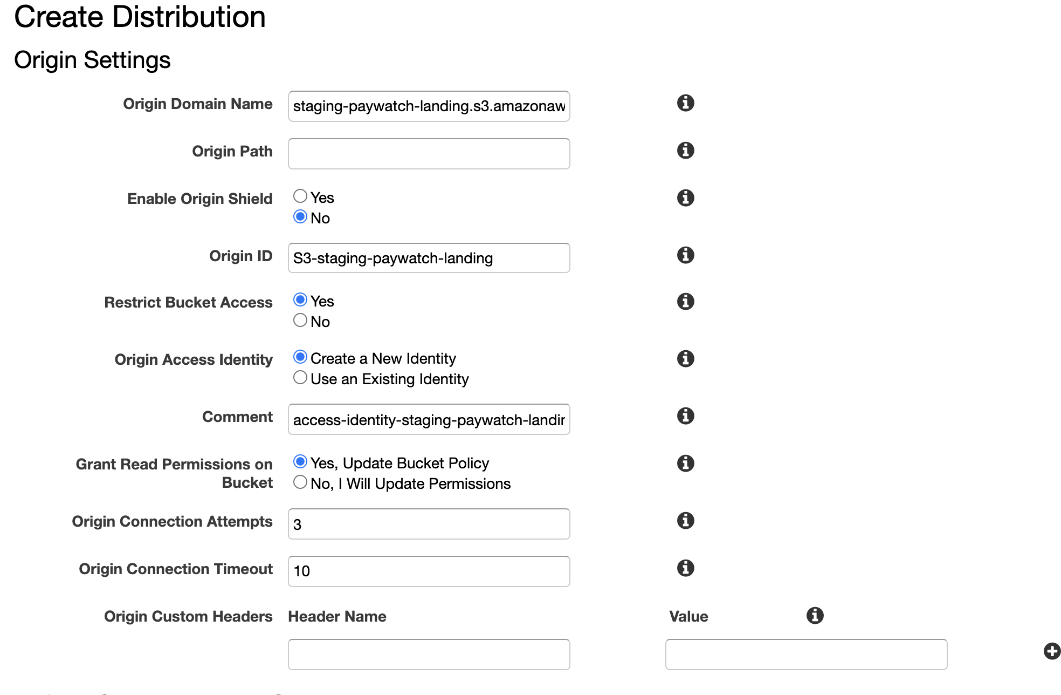Click the Origin Connection Attempts field
1061x695 pixels.
click(429, 524)
